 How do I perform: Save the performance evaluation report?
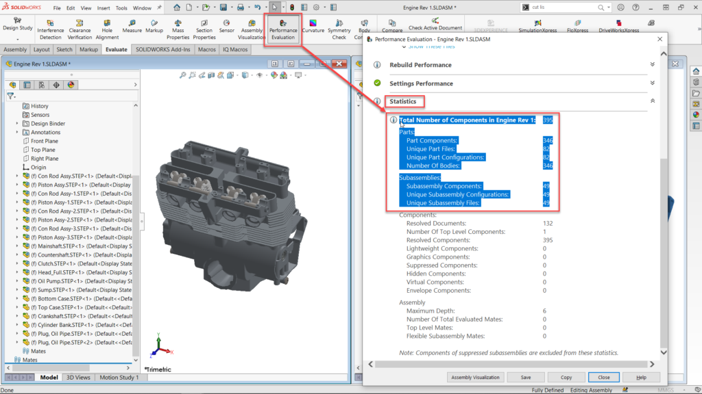(x=526, y=378)
